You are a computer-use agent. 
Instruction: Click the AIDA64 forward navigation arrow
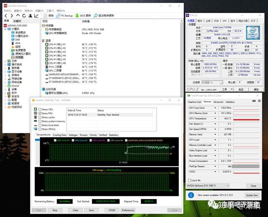pos(12,16)
